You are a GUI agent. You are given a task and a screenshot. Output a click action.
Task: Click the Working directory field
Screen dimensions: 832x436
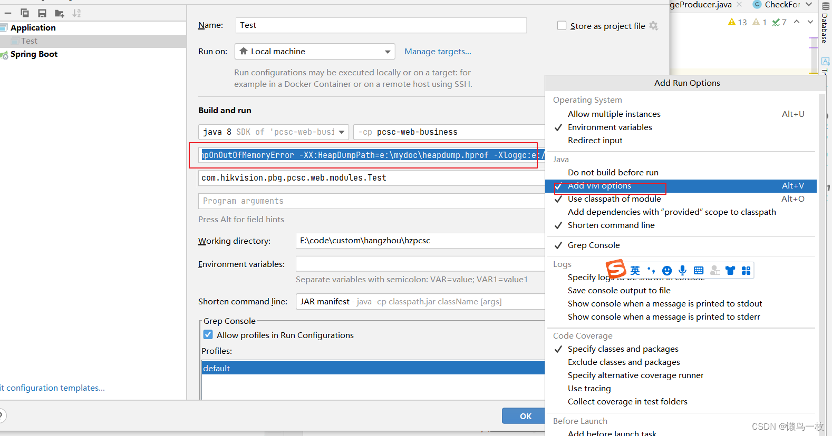tap(420, 241)
